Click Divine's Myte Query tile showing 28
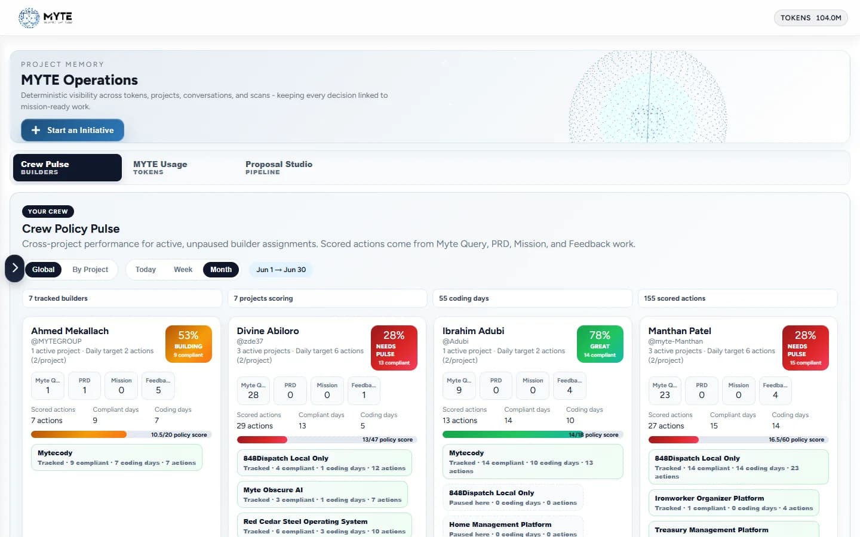The image size is (860, 537). pos(253,391)
